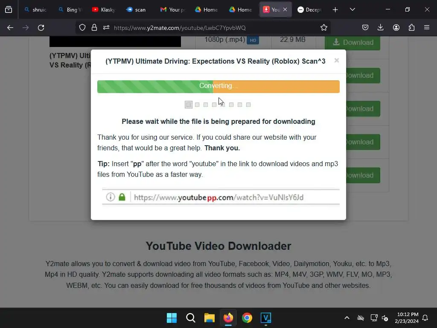Image resolution: width=437 pixels, height=328 pixels.
Task: Open the Windows Start menu
Action: click(172, 318)
